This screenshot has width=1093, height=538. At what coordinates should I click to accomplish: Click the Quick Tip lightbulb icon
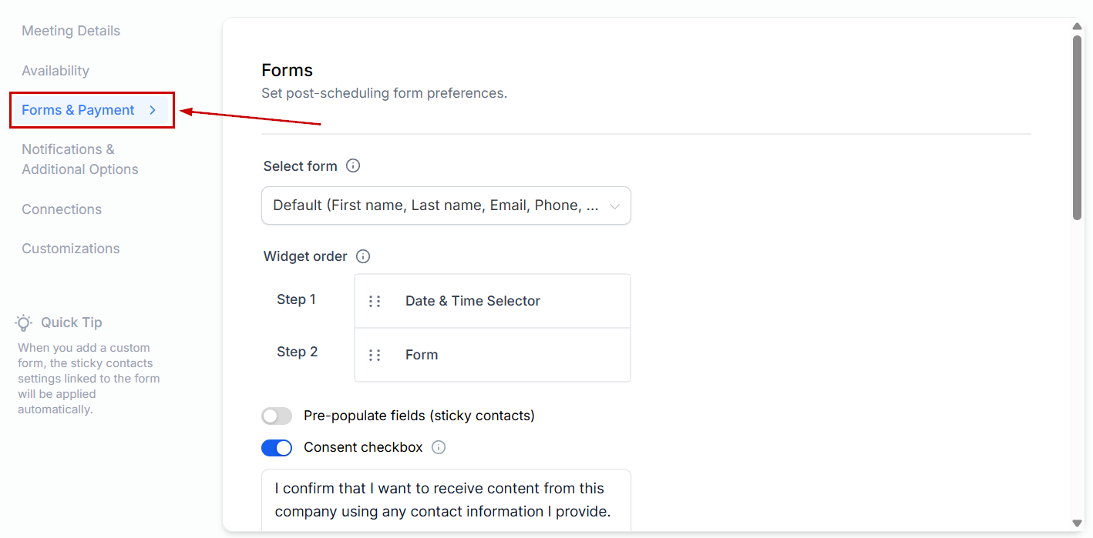pos(24,322)
